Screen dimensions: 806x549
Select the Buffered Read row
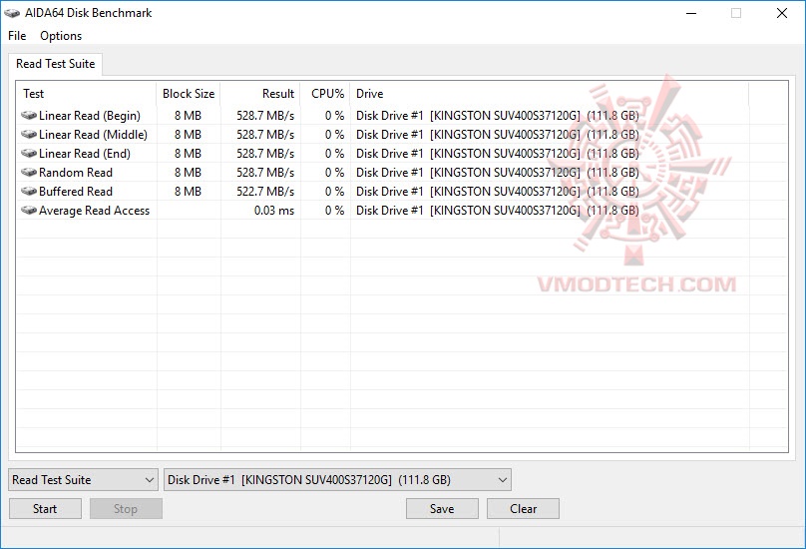click(401, 192)
